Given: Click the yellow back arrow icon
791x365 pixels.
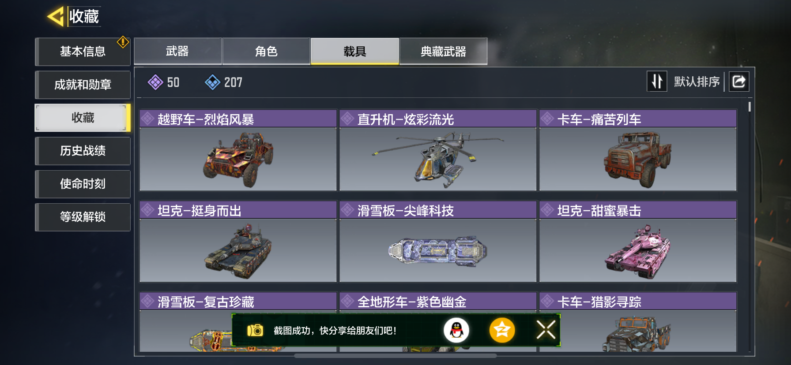Looking at the screenshot, I should pyautogui.click(x=56, y=17).
